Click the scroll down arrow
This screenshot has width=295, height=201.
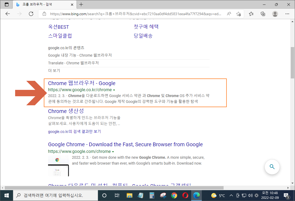(292, 183)
